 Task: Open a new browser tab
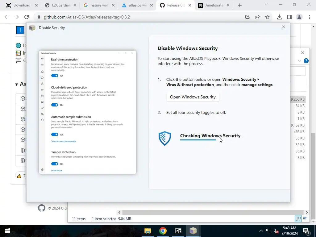coord(239,6)
